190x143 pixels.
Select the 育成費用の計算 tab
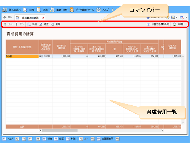click(x=30, y=18)
